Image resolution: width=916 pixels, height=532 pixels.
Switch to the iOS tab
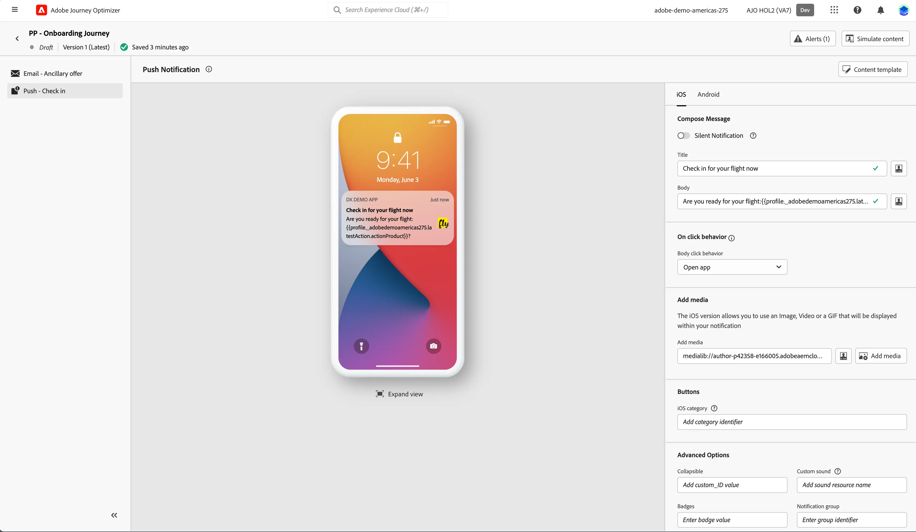[x=681, y=95]
